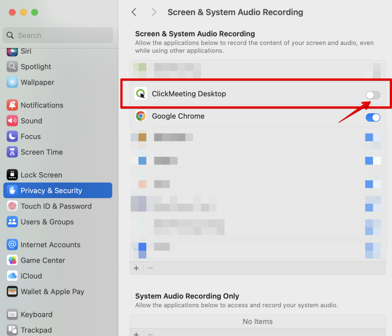The image size is (392, 336).
Task: Click the Focus moon icon
Action: (x=12, y=136)
